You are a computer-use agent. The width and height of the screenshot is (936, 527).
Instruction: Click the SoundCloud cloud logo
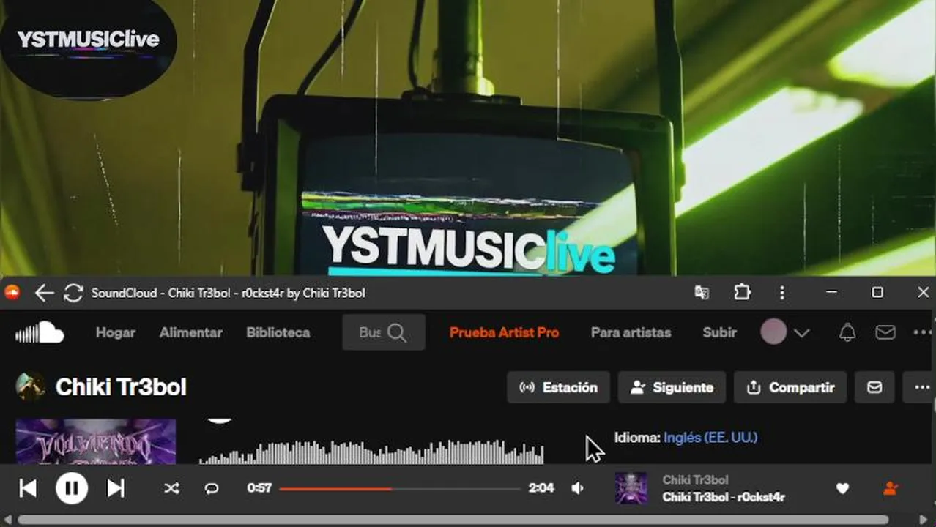click(40, 332)
